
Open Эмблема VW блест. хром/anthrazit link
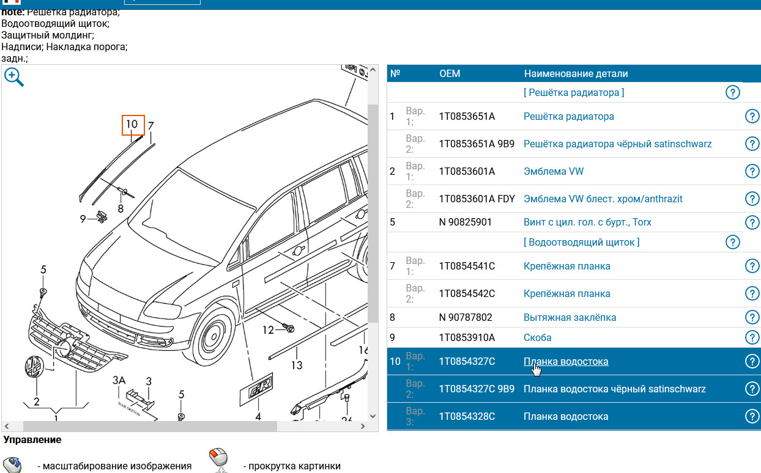point(603,199)
